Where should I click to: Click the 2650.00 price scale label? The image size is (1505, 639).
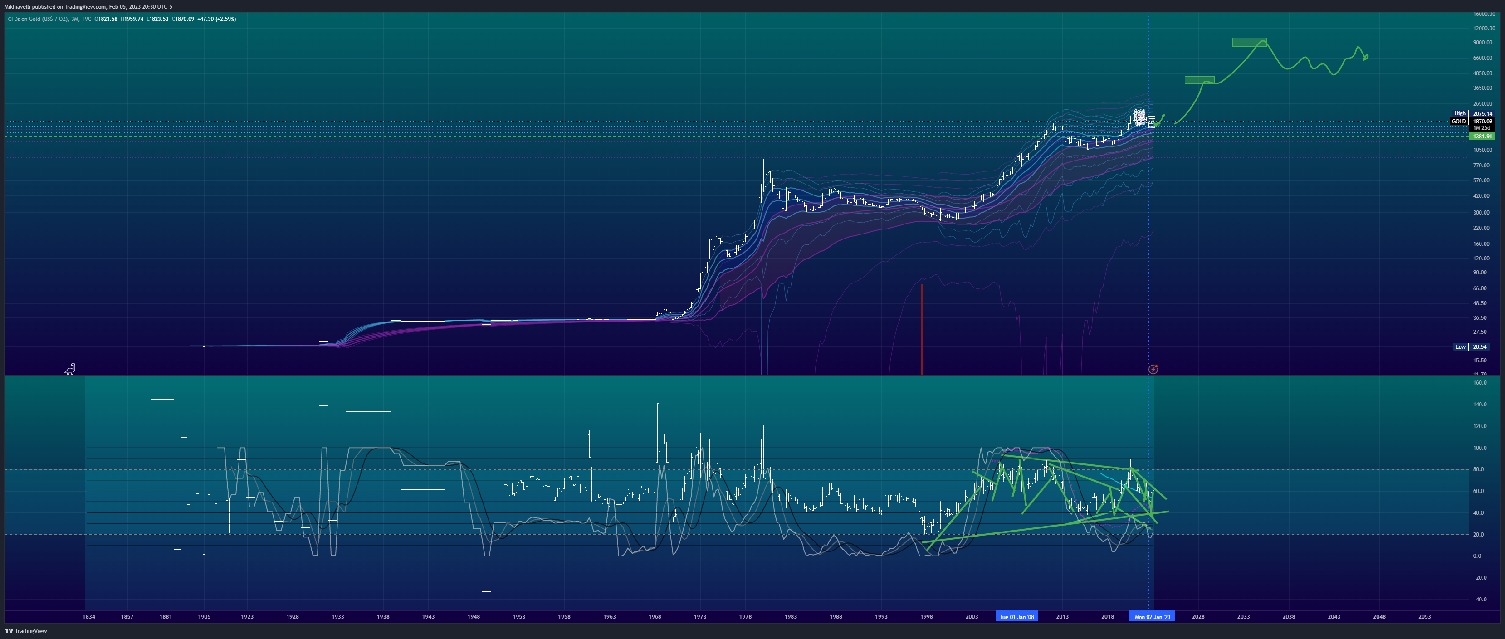(x=1483, y=104)
